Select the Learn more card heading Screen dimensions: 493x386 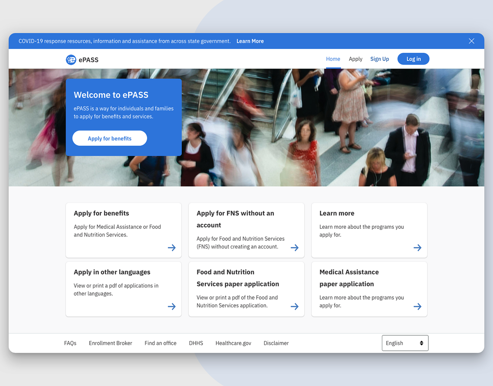(337, 213)
